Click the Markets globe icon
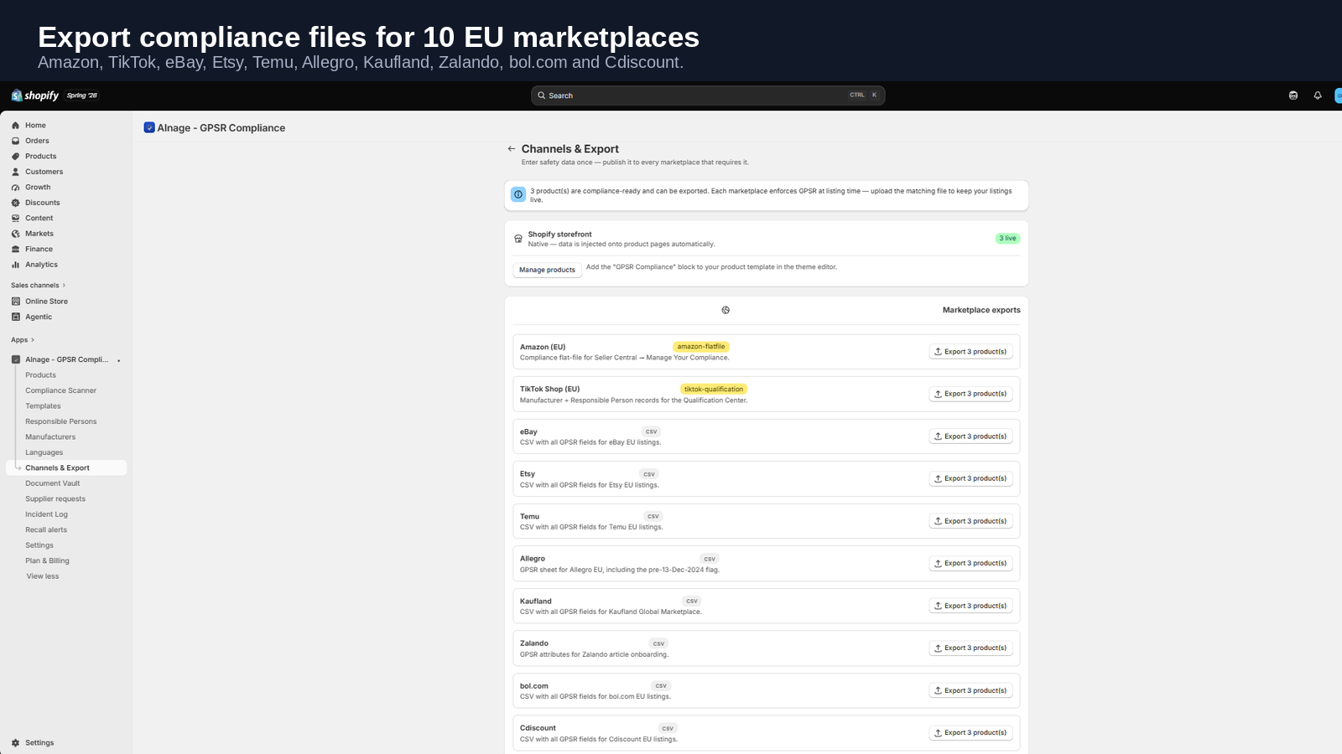 tap(15, 234)
